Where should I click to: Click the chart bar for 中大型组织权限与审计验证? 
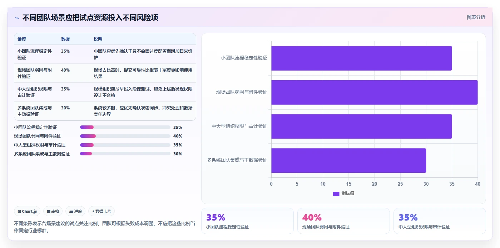click(x=361, y=126)
